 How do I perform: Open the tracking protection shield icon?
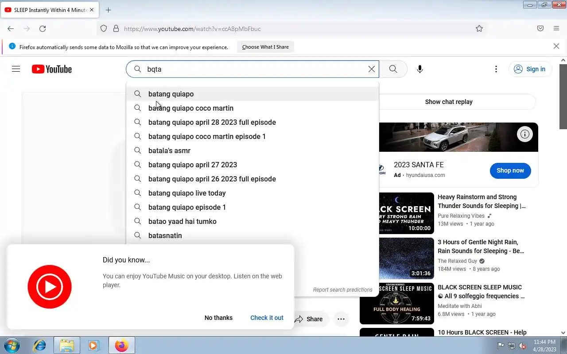pos(104,29)
